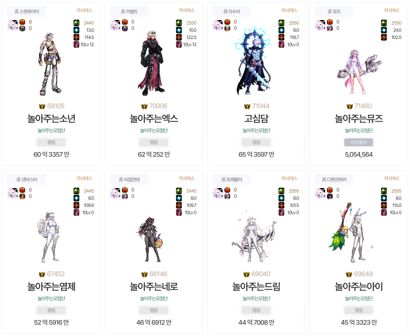Click the 랭킹 button under 놀아주는소년
Image resolution: width=410 pixels, height=336 pixels.
point(51,143)
